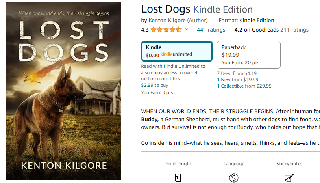Click the Print length label
The image size is (320, 183).
(x=178, y=164)
